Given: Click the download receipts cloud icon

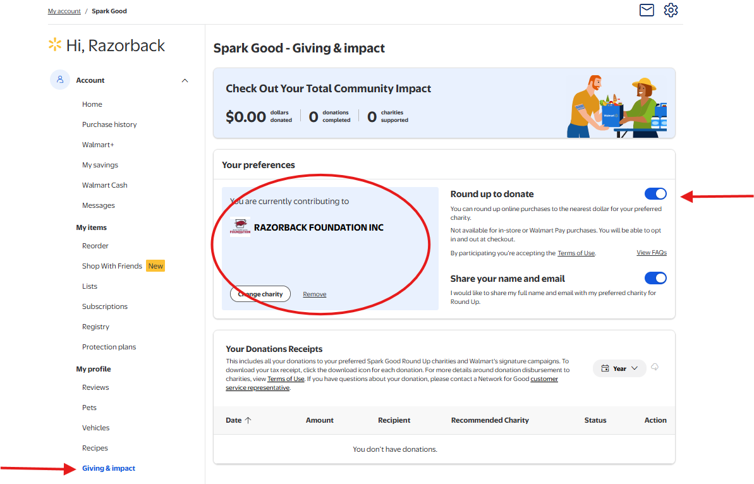Looking at the screenshot, I should tap(655, 368).
